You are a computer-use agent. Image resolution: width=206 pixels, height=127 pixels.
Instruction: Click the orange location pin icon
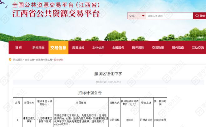click(x=10, y=60)
